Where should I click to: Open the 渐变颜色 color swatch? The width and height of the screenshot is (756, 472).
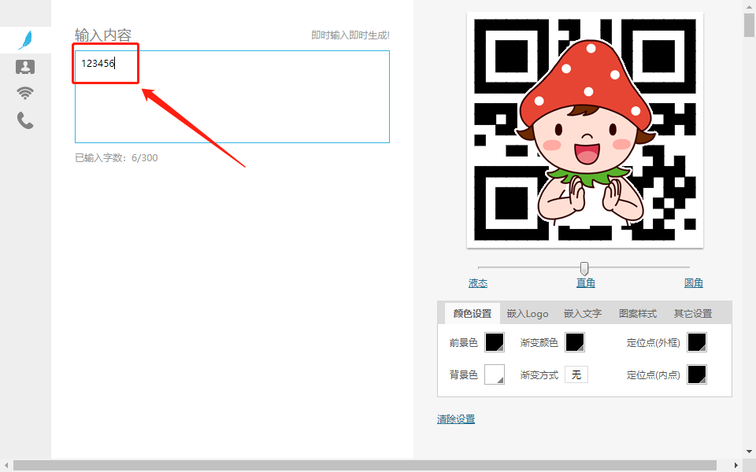point(575,342)
